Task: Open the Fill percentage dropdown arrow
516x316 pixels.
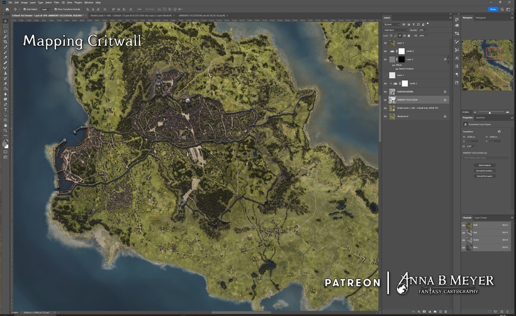Action: pyautogui.click(x=427, y=35)
